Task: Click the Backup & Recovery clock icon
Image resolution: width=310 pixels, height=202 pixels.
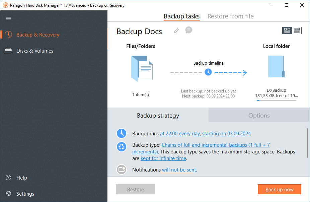Action: click(8, 35)
